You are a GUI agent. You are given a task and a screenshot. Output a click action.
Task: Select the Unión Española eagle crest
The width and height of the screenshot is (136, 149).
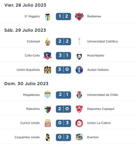[x=47, y=70]
